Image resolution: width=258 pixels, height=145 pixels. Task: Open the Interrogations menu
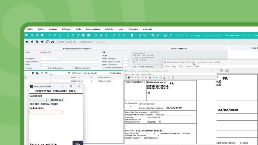[x=93, y=29]
